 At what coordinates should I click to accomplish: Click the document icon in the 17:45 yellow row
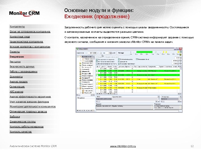[97, 88]
